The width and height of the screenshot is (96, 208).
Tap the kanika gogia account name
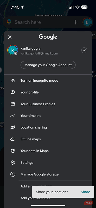tap(30, 49)
